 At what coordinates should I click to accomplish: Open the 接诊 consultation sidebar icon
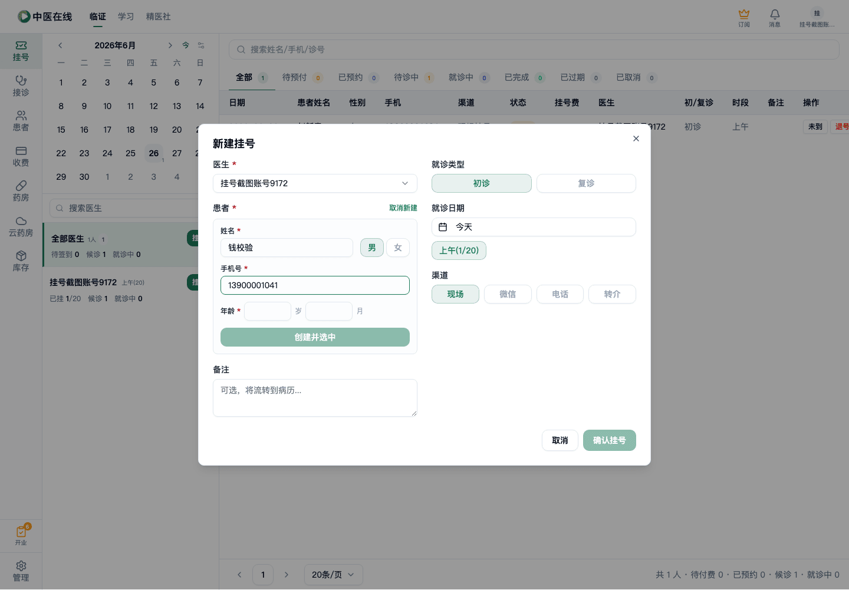pyautogui.click(x=21, y=86)
